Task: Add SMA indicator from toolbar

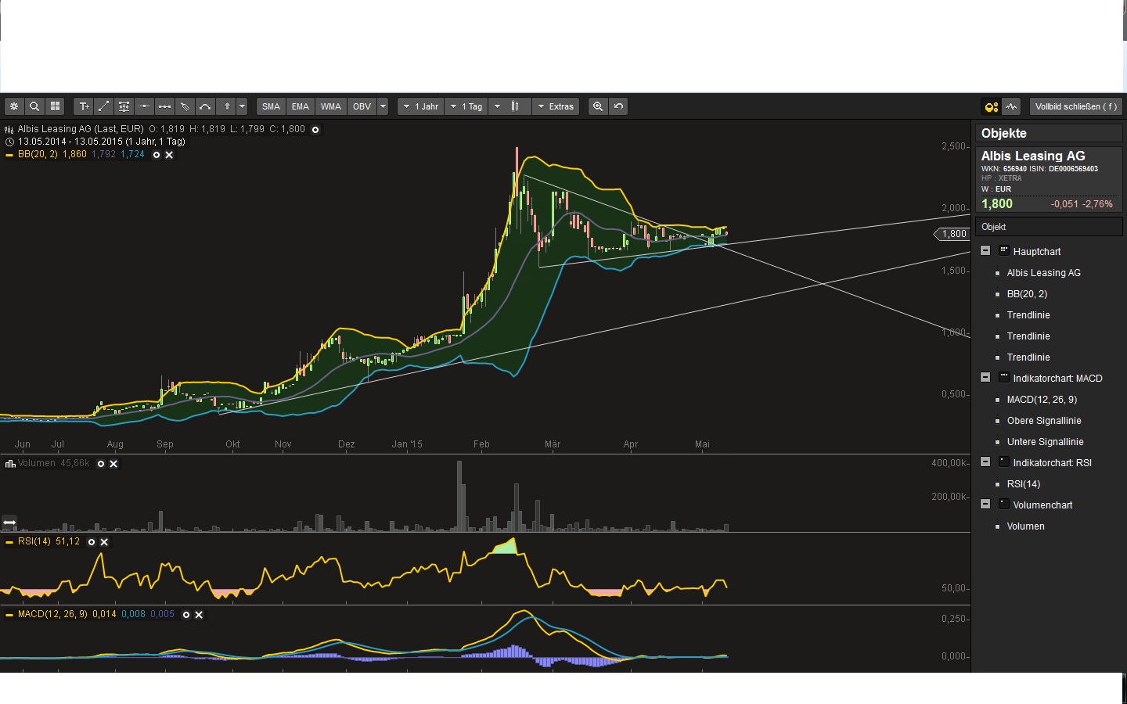Action: coord(271,106)
